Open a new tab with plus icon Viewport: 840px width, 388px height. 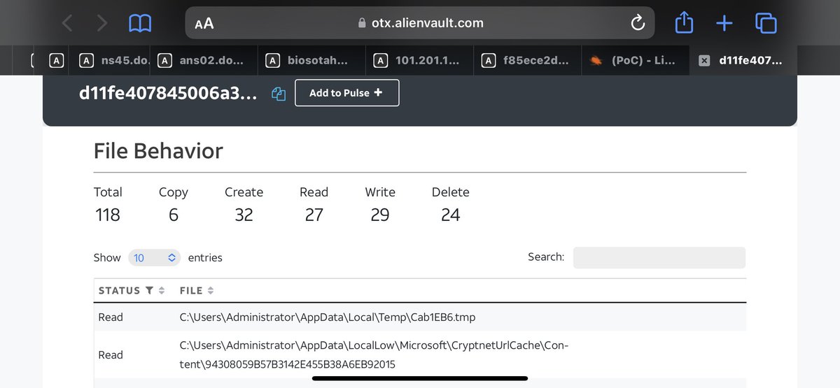[x=724, y=23]
